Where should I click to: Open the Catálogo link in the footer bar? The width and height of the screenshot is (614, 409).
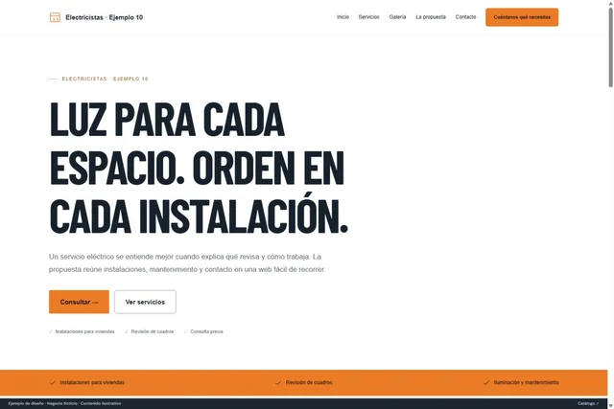click(x=588, y=403)
